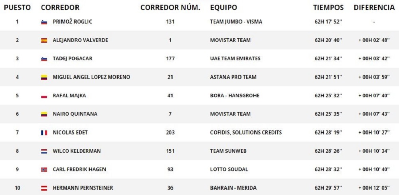The height and width of the screenshot is (195, 399).
Task: Click the DIFERENCIA column header
Action: [x=374, y=8]
